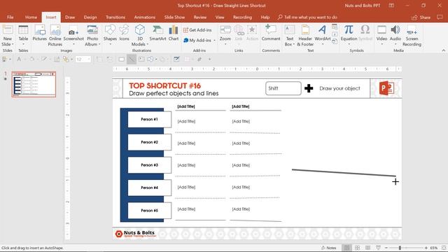Switch to Slide Sorter view
Viewport: 448px width, 252px height.
[x=357, y=248]
